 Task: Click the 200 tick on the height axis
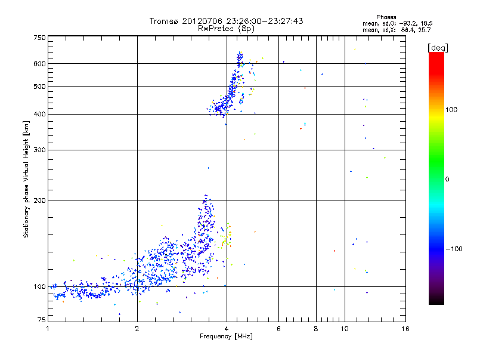click(39, 200)
